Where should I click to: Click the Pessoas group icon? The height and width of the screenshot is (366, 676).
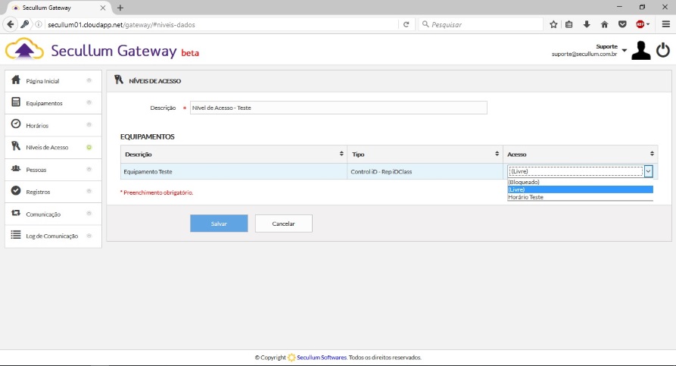coord(15,169)
